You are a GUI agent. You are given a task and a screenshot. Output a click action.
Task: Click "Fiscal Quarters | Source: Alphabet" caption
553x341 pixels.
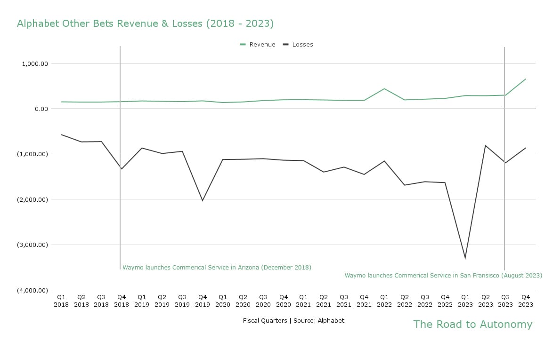[293, 321]
